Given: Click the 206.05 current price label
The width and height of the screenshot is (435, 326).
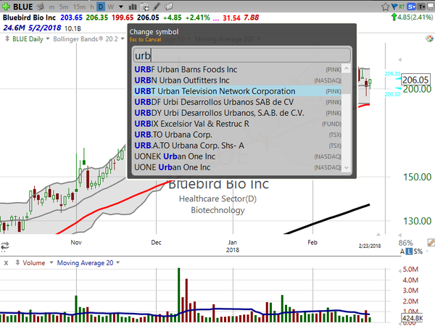Looking at the screenshot, I should coord(415,80).
